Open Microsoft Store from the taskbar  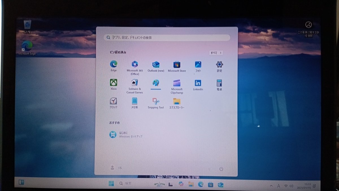210,184
